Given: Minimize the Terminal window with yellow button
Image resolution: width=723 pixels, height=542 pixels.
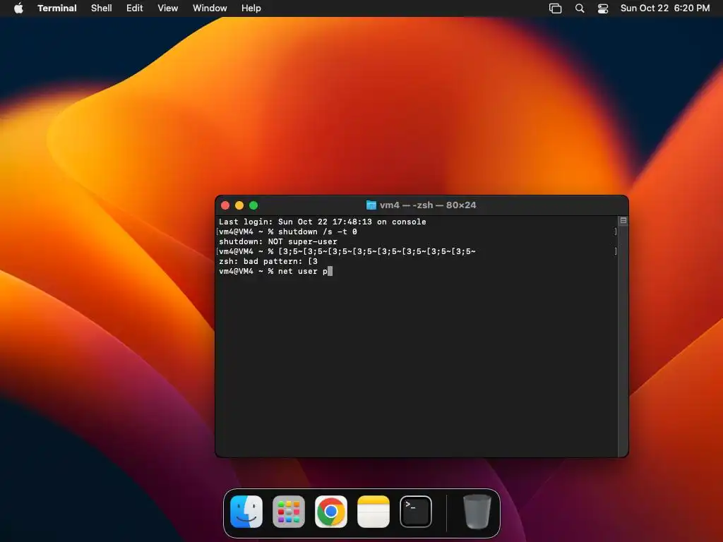Looking at the screenshot, I should tap(239, 205).
